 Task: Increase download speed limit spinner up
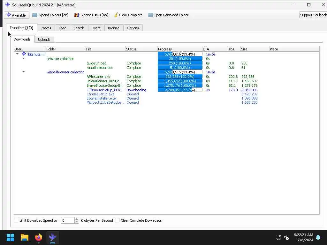(77, 219)
